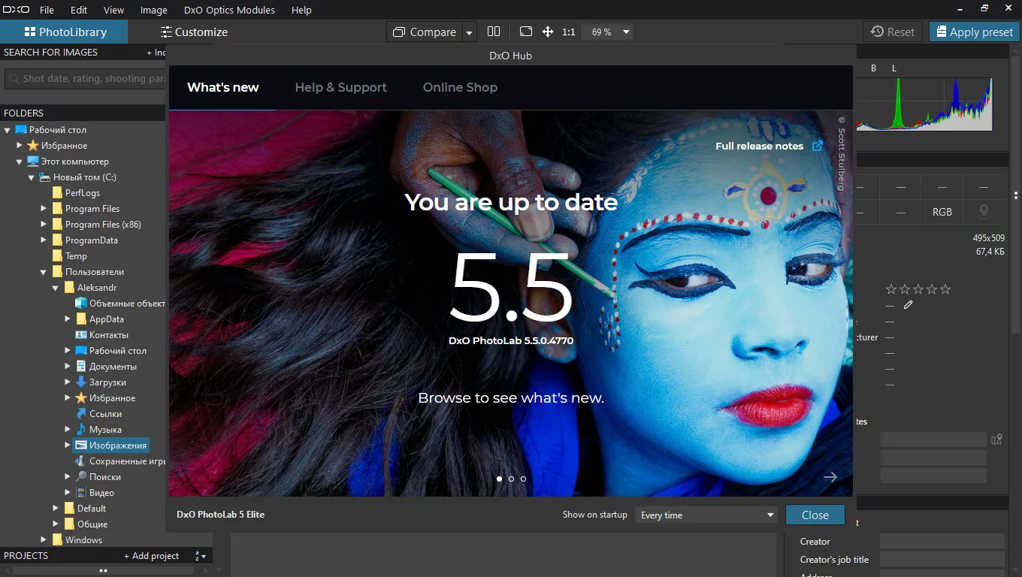Collapse the Новый том (C:) drive

click(32, 177)
